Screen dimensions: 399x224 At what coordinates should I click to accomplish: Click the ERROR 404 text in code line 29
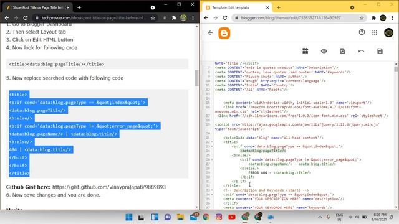pyautogui.click(x=257, y=173)
